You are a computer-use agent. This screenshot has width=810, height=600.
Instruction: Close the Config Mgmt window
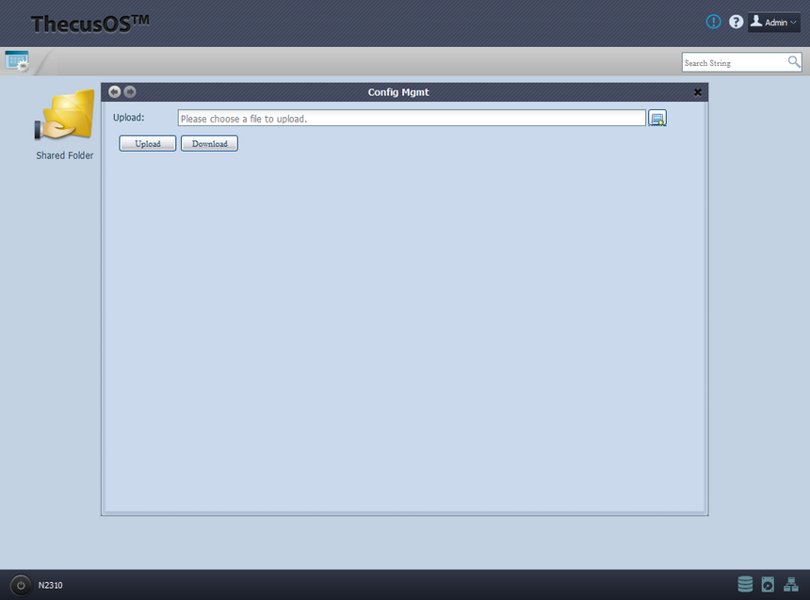[x=698, y=92]
